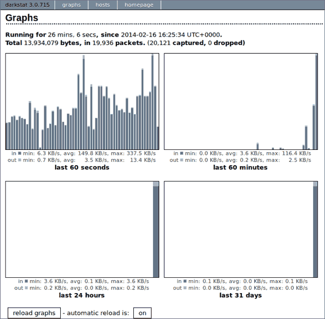Click the Graphs page heading
Screen dimensions: 325x319
point(21,17)
